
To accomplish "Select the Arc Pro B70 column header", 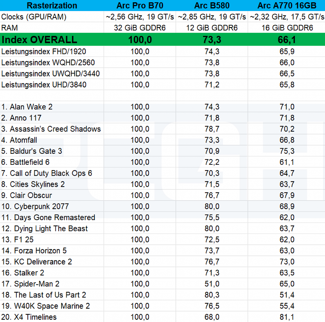I will point(140,6).
